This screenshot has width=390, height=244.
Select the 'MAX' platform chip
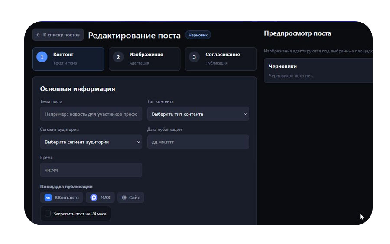point(100,198)
